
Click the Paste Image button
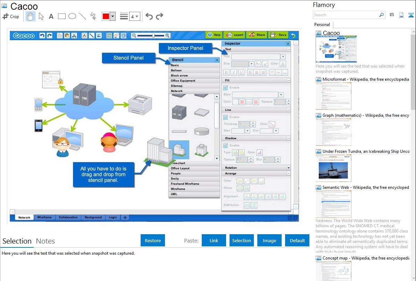pos(269,240)
